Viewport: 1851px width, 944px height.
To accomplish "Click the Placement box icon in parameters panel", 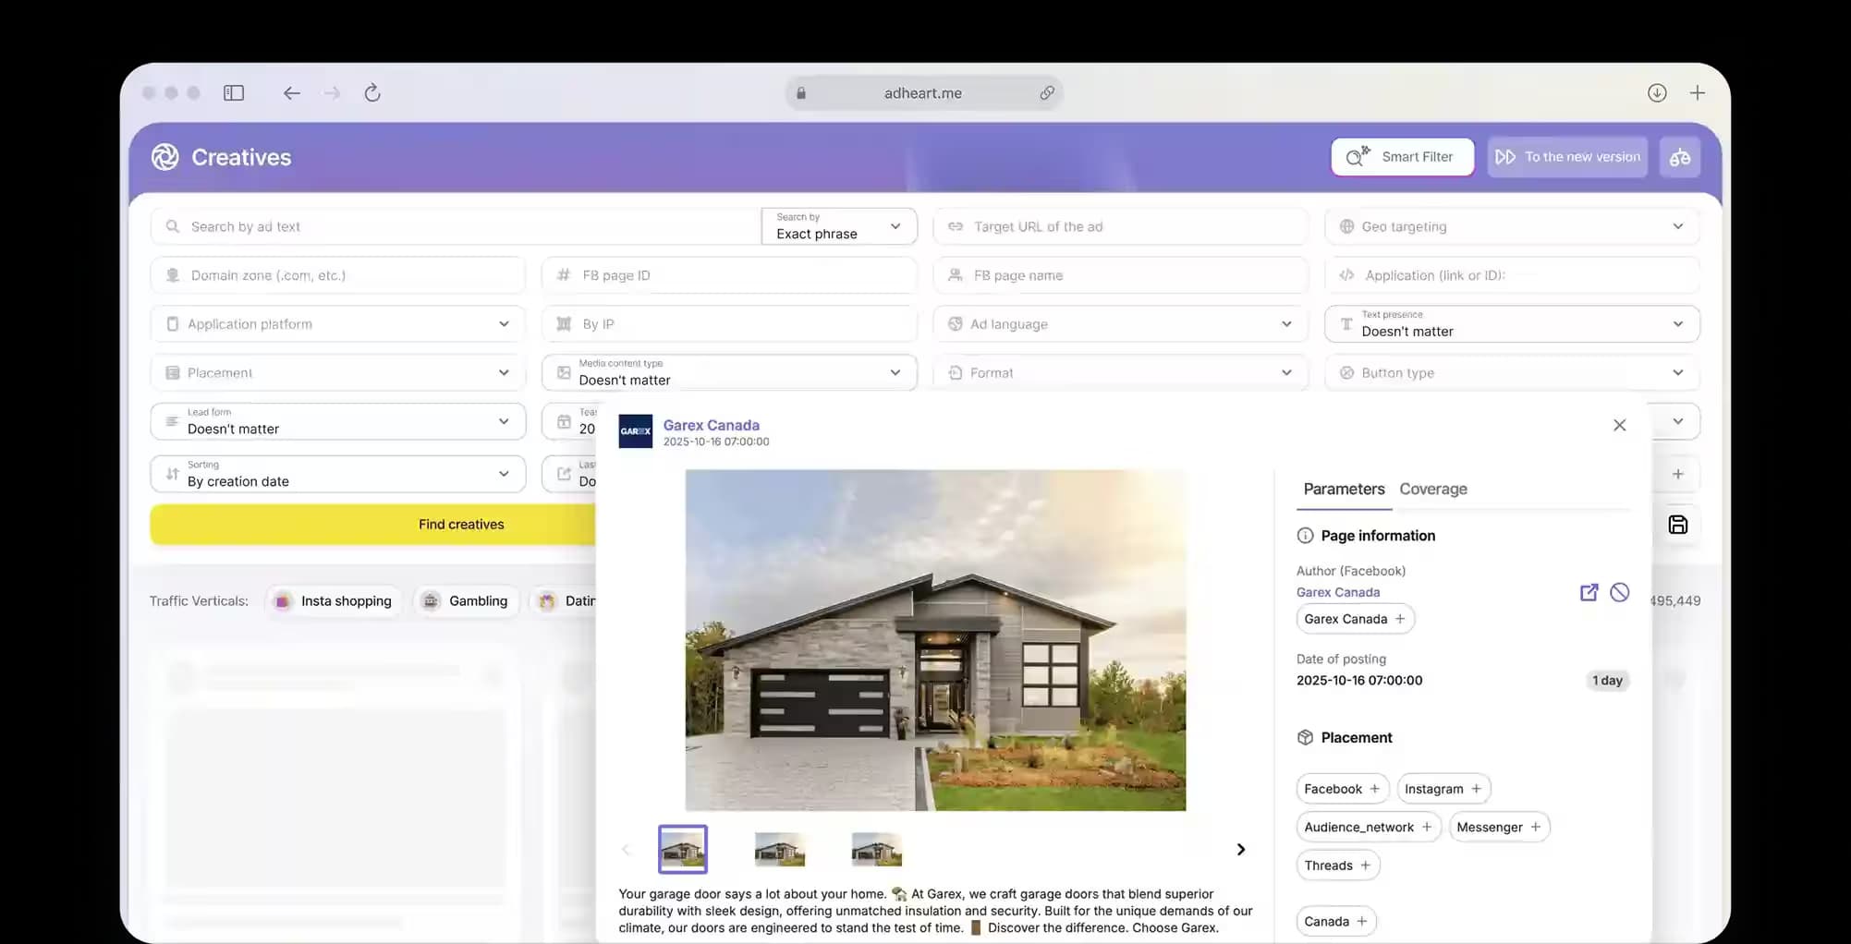I will (x=1304, y=737).
